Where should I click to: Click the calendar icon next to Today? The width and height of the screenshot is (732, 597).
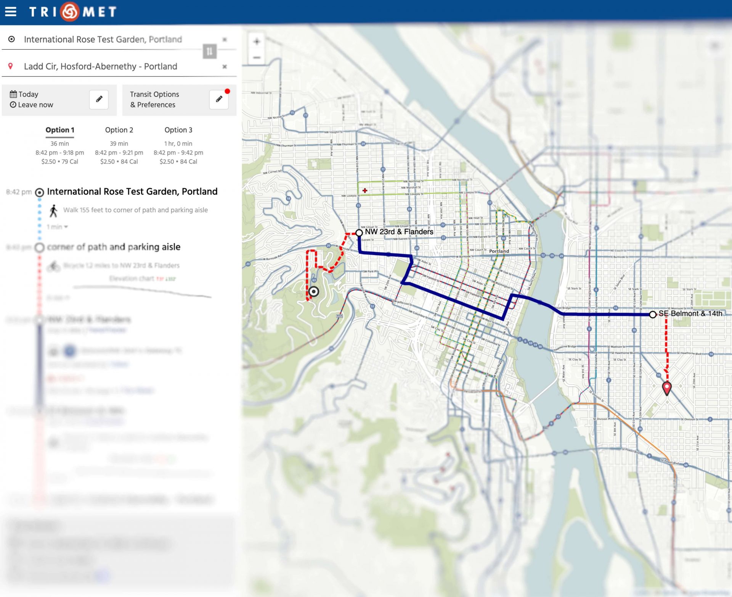(x=14, y=94)
